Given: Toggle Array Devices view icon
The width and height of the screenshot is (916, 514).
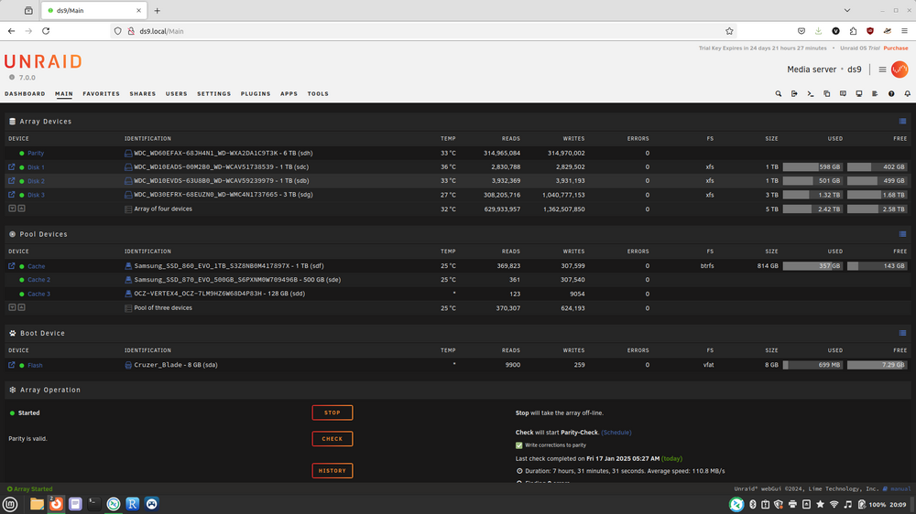Looking at the screenshot, I should pos(902,122).
